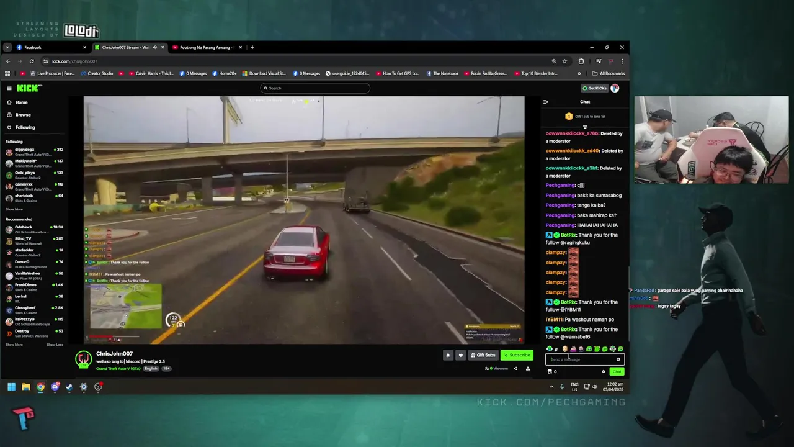Open Following in Kick sidebar
Image resolution: width=794 pixels, height=447 pixels.
pos(25,127)
